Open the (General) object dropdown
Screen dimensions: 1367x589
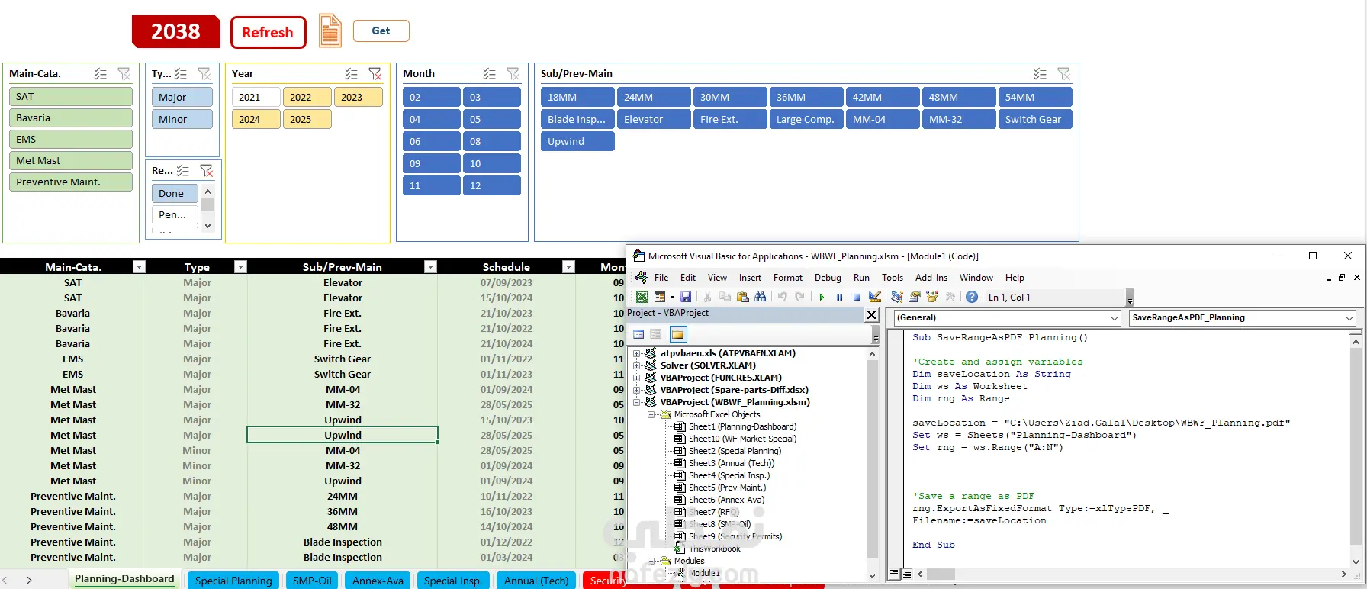(x=1115, y=318)
